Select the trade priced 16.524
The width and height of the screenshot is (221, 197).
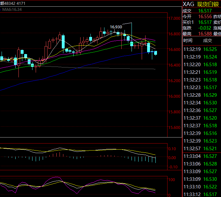[202, 57]
